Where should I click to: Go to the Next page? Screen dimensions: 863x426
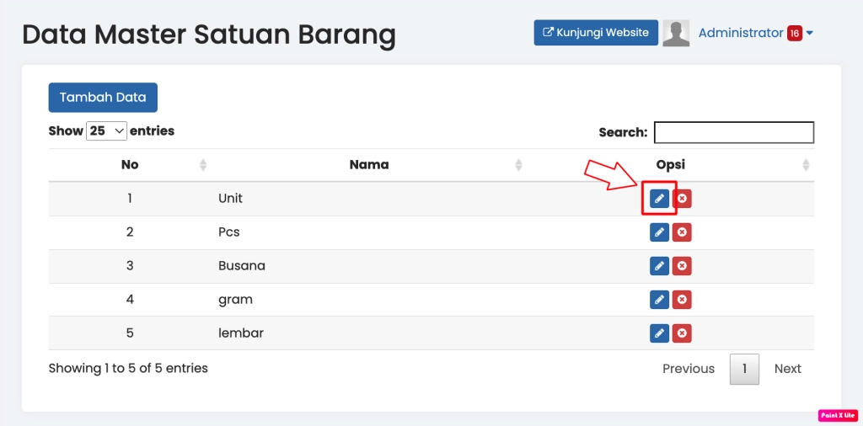tap(787, 369)
